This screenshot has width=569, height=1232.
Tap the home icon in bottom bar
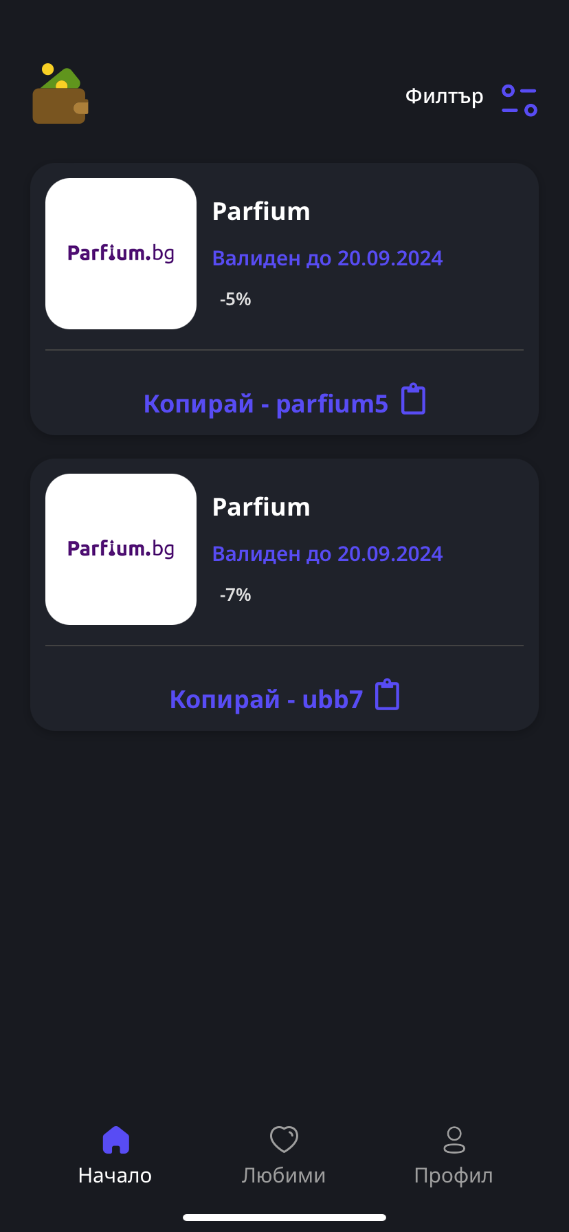point(115,1139)
